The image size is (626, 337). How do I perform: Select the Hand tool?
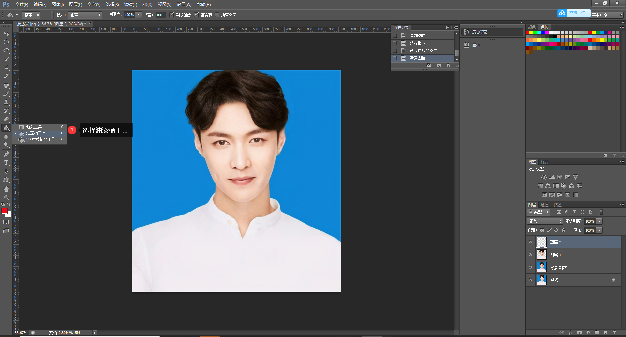click(x=6, y=188)
